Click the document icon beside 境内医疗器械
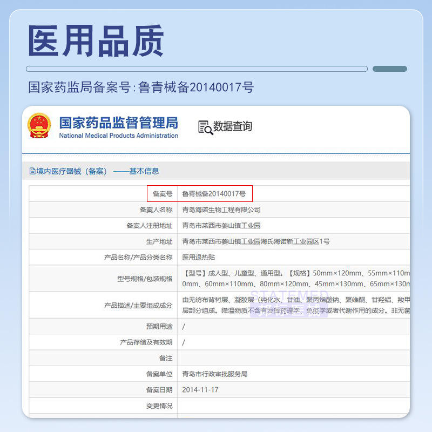This screenshot has height=432, width=432. pos(32,171)
